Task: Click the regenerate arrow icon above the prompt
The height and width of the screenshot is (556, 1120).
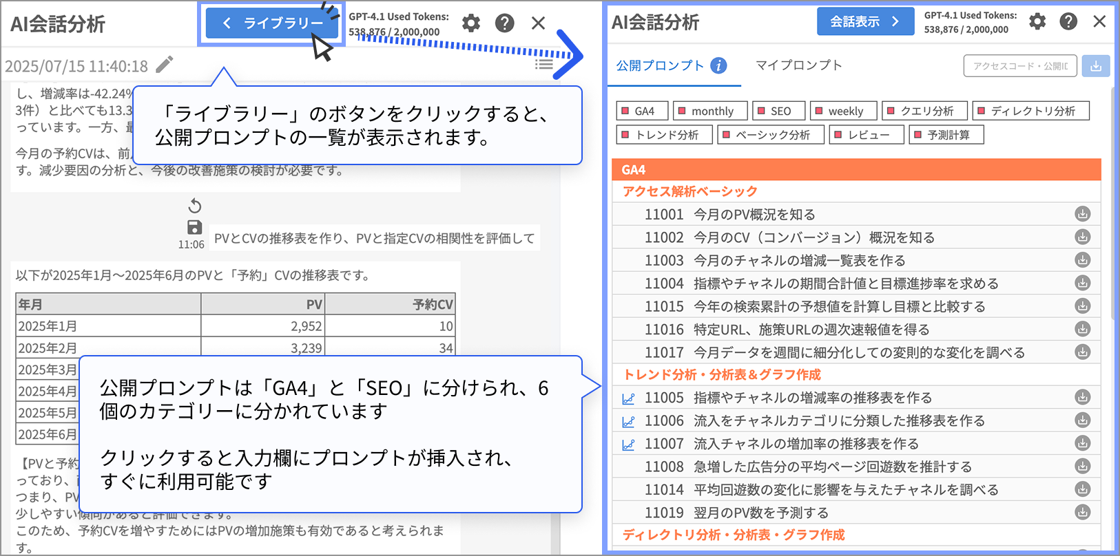Action: [x=195, y=206]
